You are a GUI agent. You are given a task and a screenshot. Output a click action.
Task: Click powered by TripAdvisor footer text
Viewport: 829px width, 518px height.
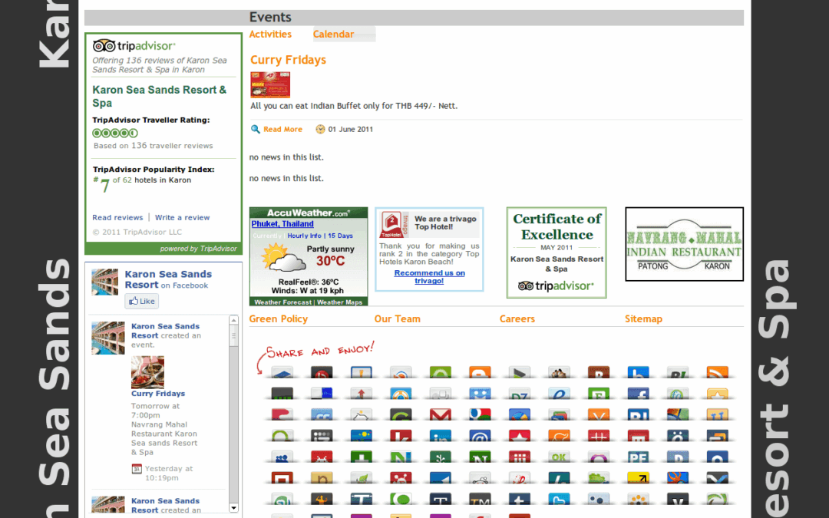click(198, 249)
